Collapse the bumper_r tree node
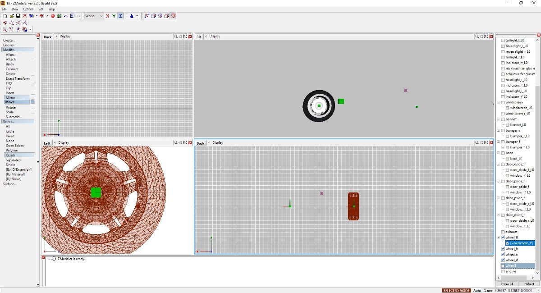Image resolution: width=541 pixels, height=293 pixels. click(499, 130)
